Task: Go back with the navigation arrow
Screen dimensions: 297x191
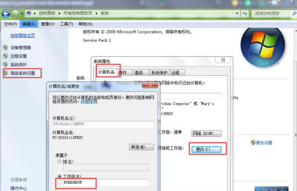Action: tap(6, 13)
